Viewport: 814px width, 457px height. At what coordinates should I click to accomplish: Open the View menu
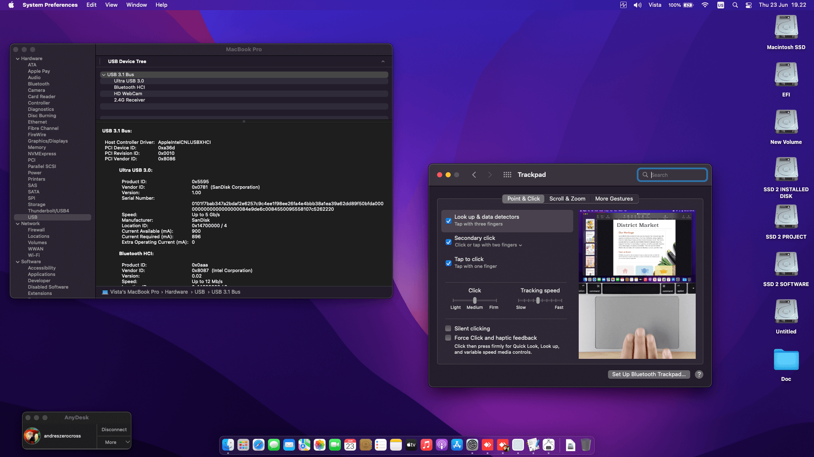(x=111, y=5)
